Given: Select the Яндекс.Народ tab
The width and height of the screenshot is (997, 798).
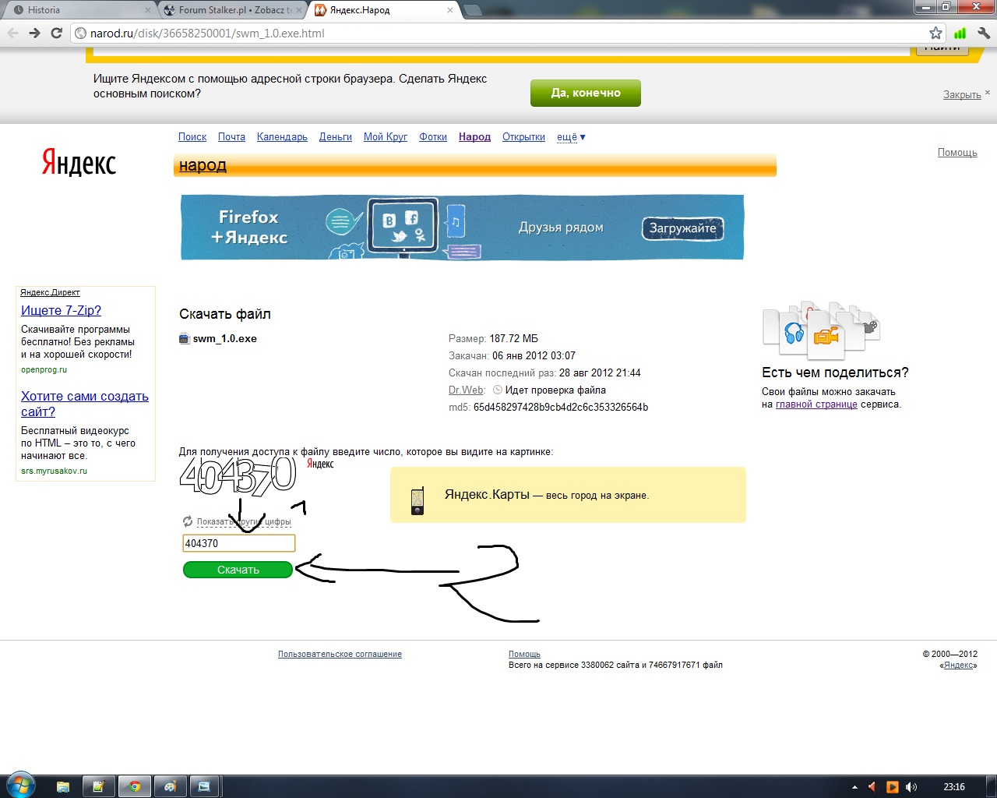Looking at the screenshot, I should [x=383, y=10].
